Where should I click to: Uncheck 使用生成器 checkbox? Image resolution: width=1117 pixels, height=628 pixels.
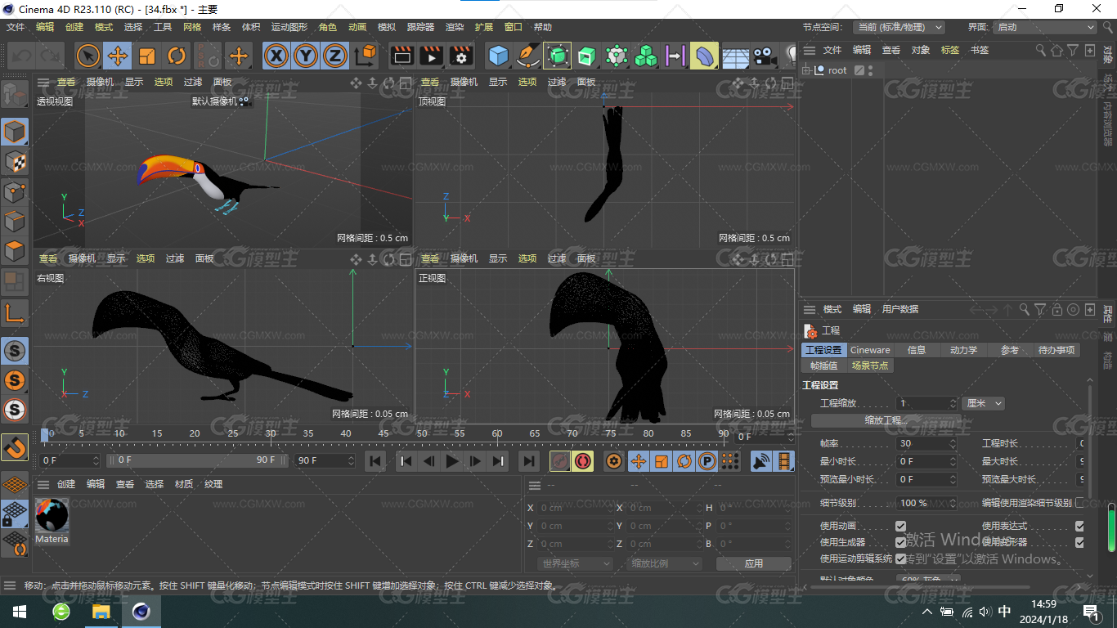tap(900, 542)
